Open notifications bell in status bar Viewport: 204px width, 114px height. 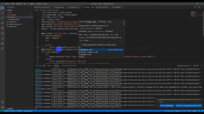202,111
